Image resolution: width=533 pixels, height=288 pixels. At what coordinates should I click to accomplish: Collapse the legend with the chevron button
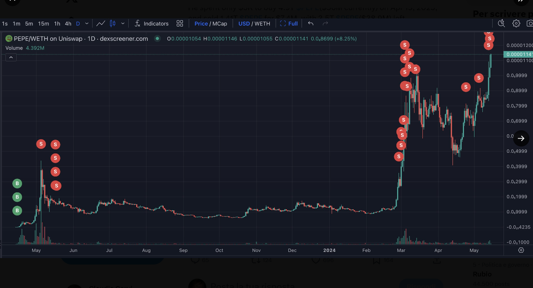[x=11, y=57]
